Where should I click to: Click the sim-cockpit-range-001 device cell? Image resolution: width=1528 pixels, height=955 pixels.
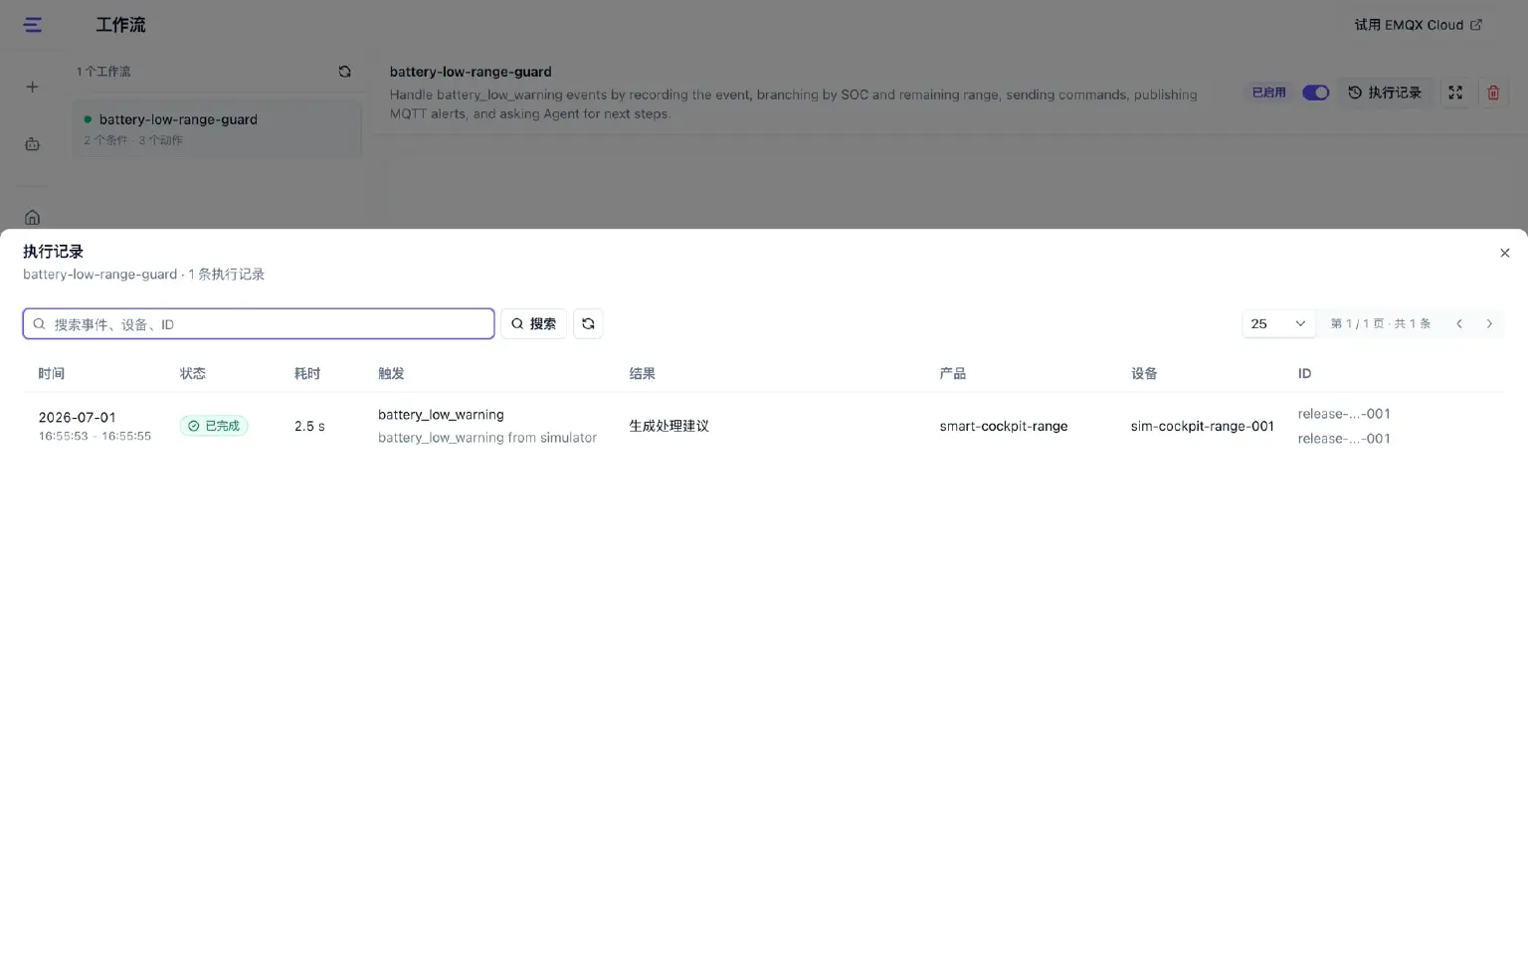pos(1202,426)
